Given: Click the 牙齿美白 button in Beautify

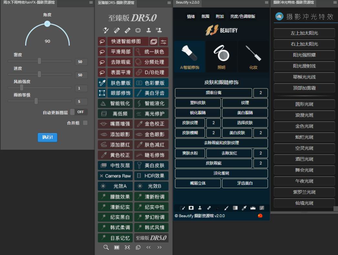Looking at the screenshot, I should (245, 183).
